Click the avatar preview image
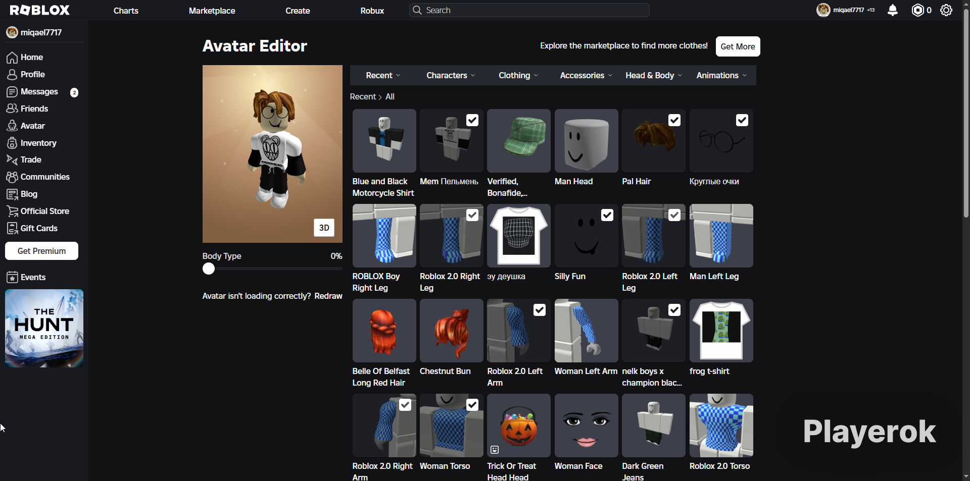The width and height of the screenshot is (970, 481). (272, 154)
